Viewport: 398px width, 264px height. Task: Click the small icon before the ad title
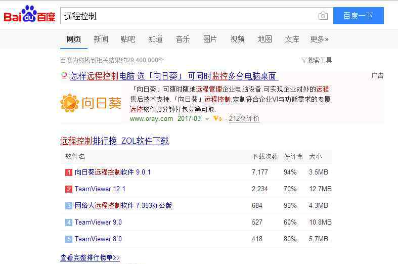(x=64, y=75)
